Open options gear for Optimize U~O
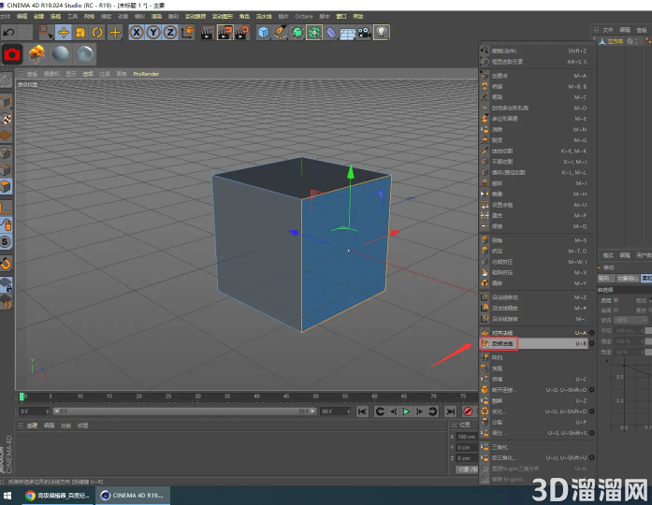Viewport: 652px width, 505px height. click(592, 411)
